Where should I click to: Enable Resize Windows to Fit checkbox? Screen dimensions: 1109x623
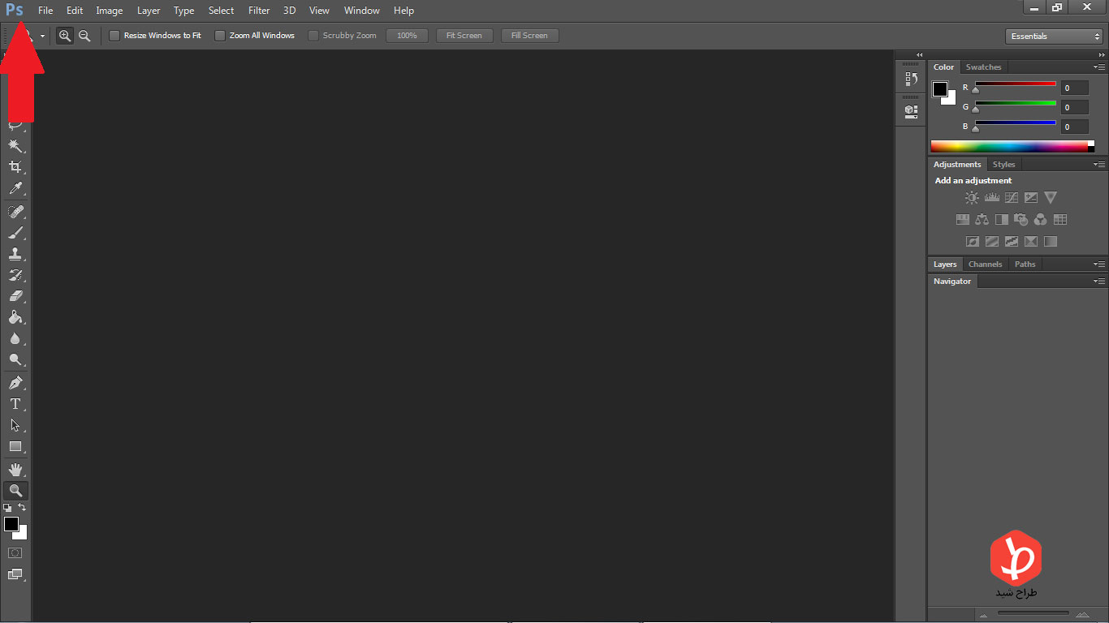point(114,36)
